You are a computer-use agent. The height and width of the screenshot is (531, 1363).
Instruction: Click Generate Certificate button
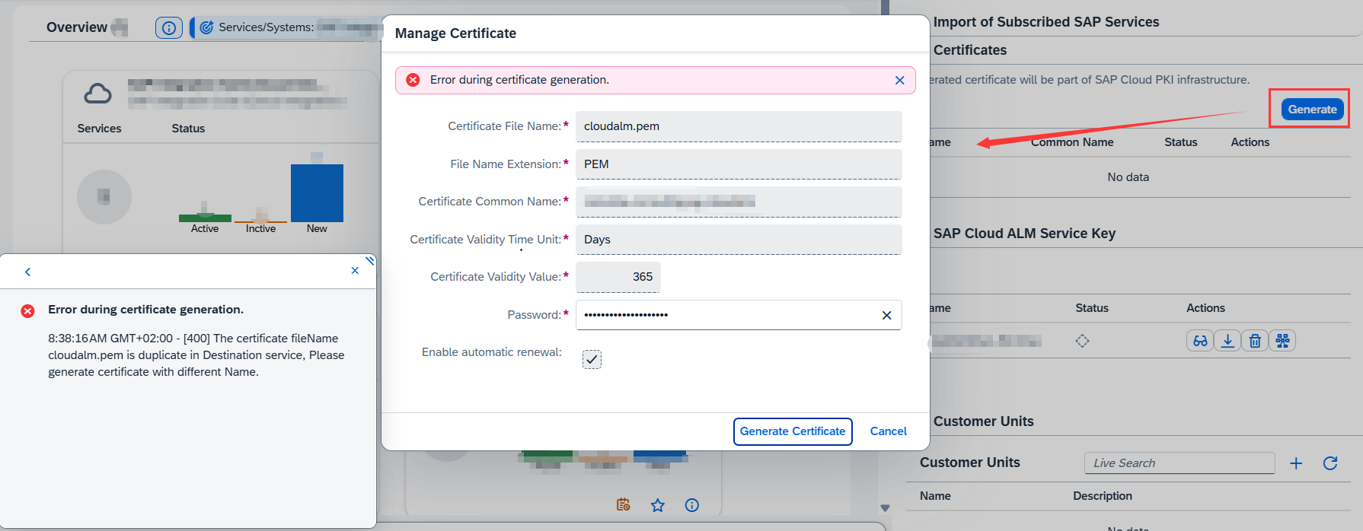coord(793,431)
